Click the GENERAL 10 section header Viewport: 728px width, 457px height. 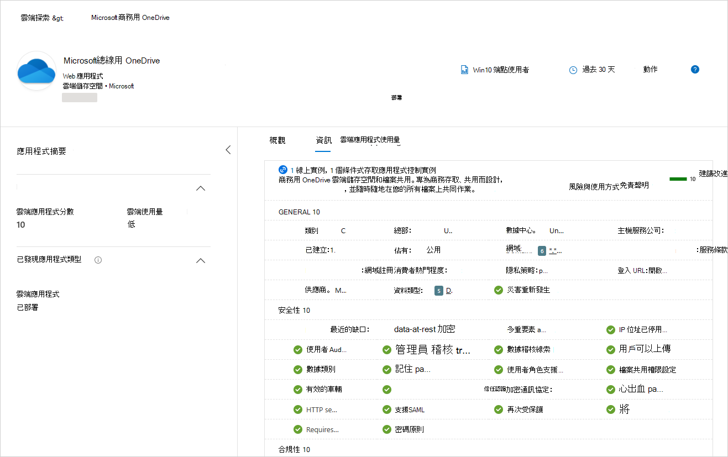pos(299,212)
